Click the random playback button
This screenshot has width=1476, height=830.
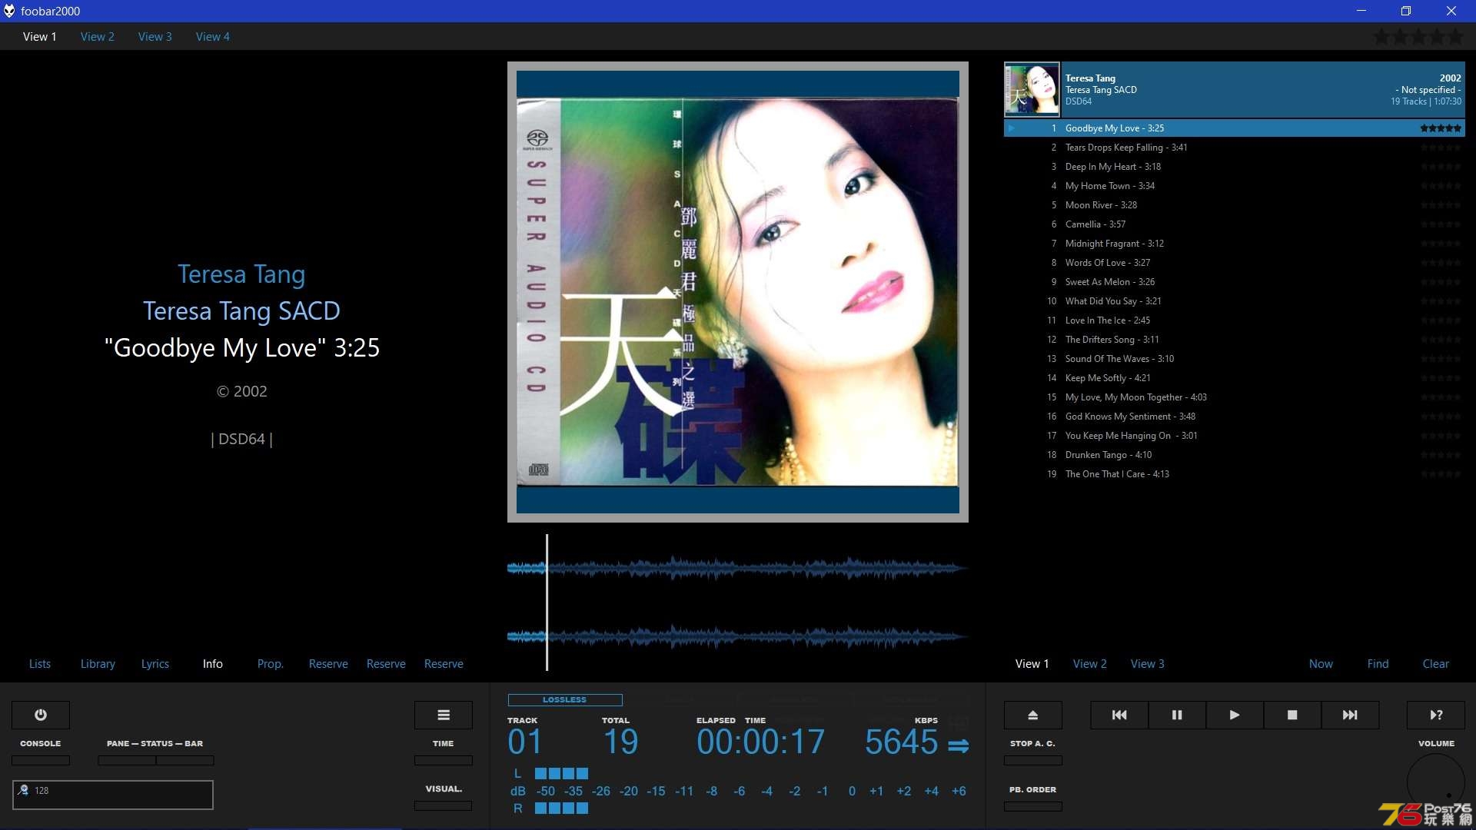[x=1436, y=715]
